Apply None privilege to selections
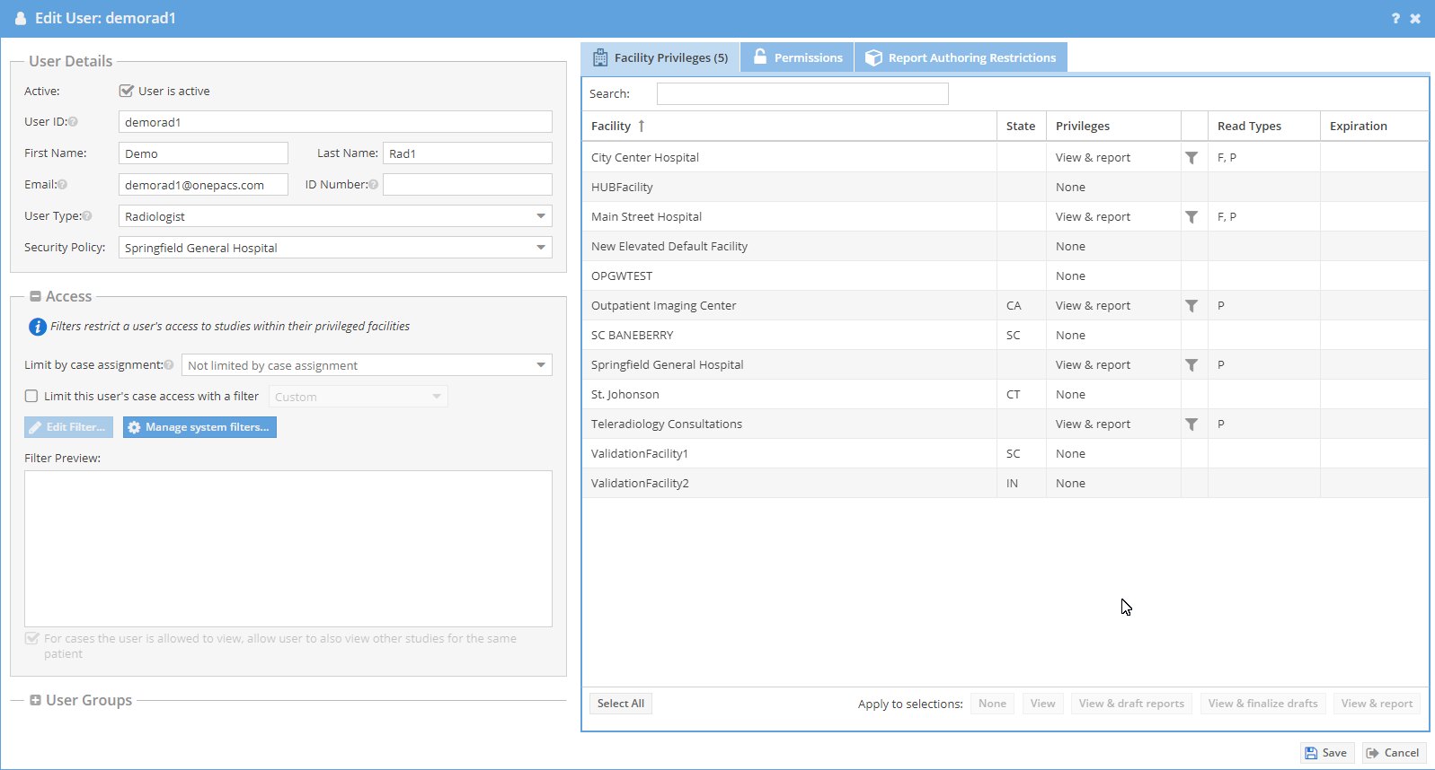The height and width of the screenshot is (770, 1435). coord(993,704)
